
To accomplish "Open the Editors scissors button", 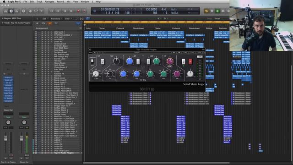I will coord(42,11).
